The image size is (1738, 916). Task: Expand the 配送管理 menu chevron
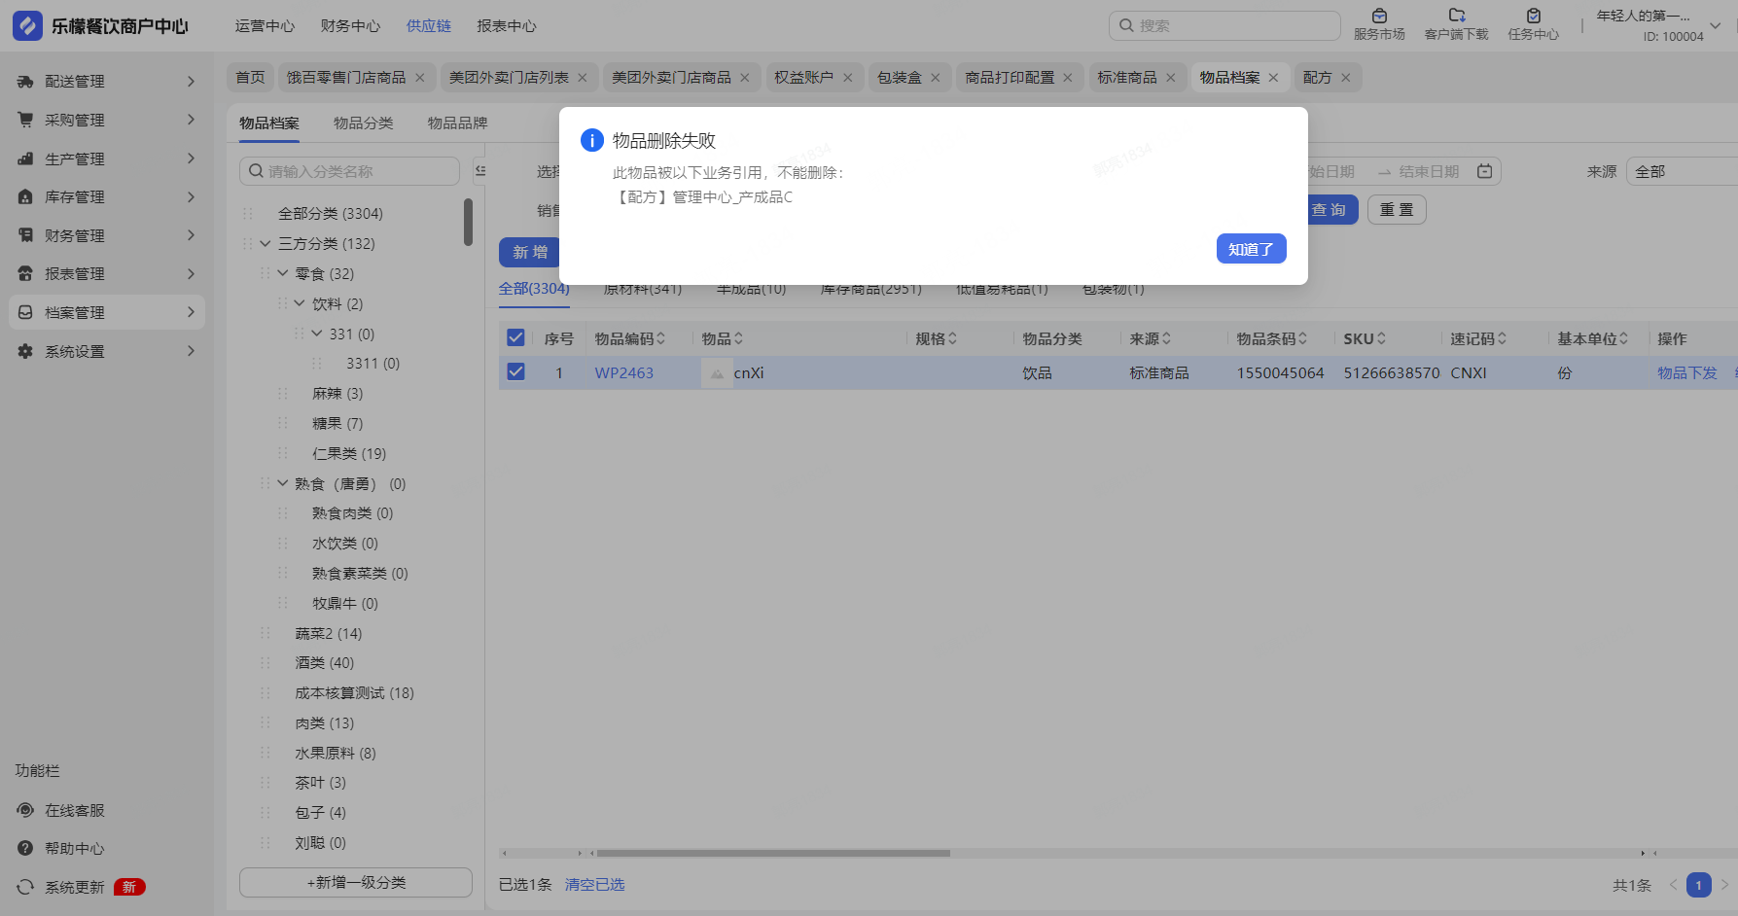click(x=191, y=81)
